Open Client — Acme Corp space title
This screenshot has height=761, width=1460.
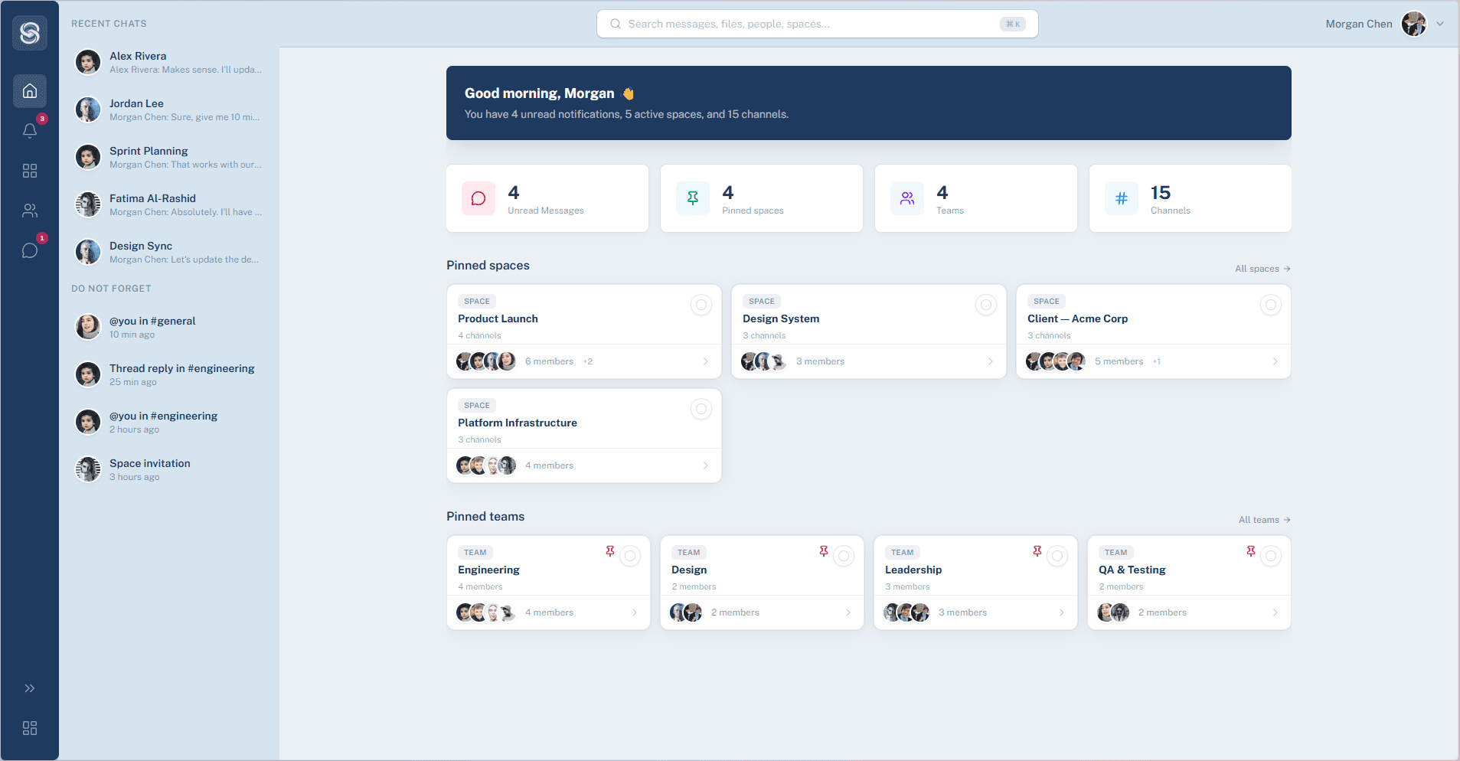coord(1078,318)
